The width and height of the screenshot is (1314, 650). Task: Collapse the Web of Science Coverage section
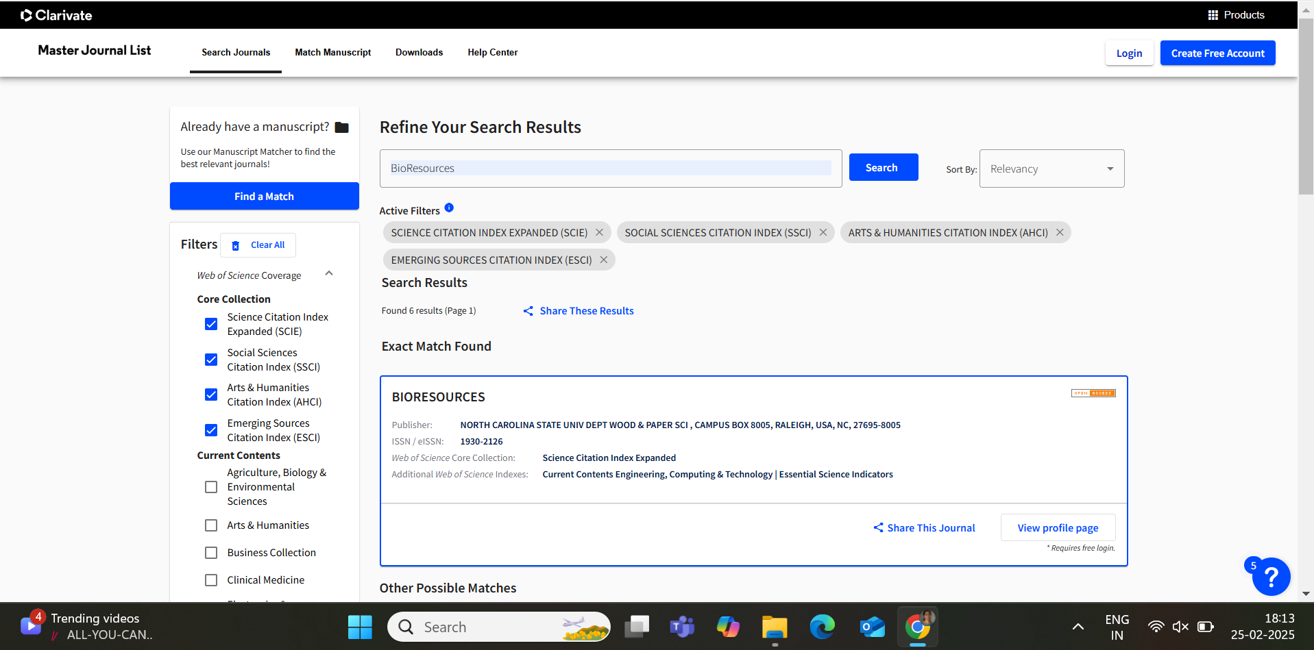329,274
